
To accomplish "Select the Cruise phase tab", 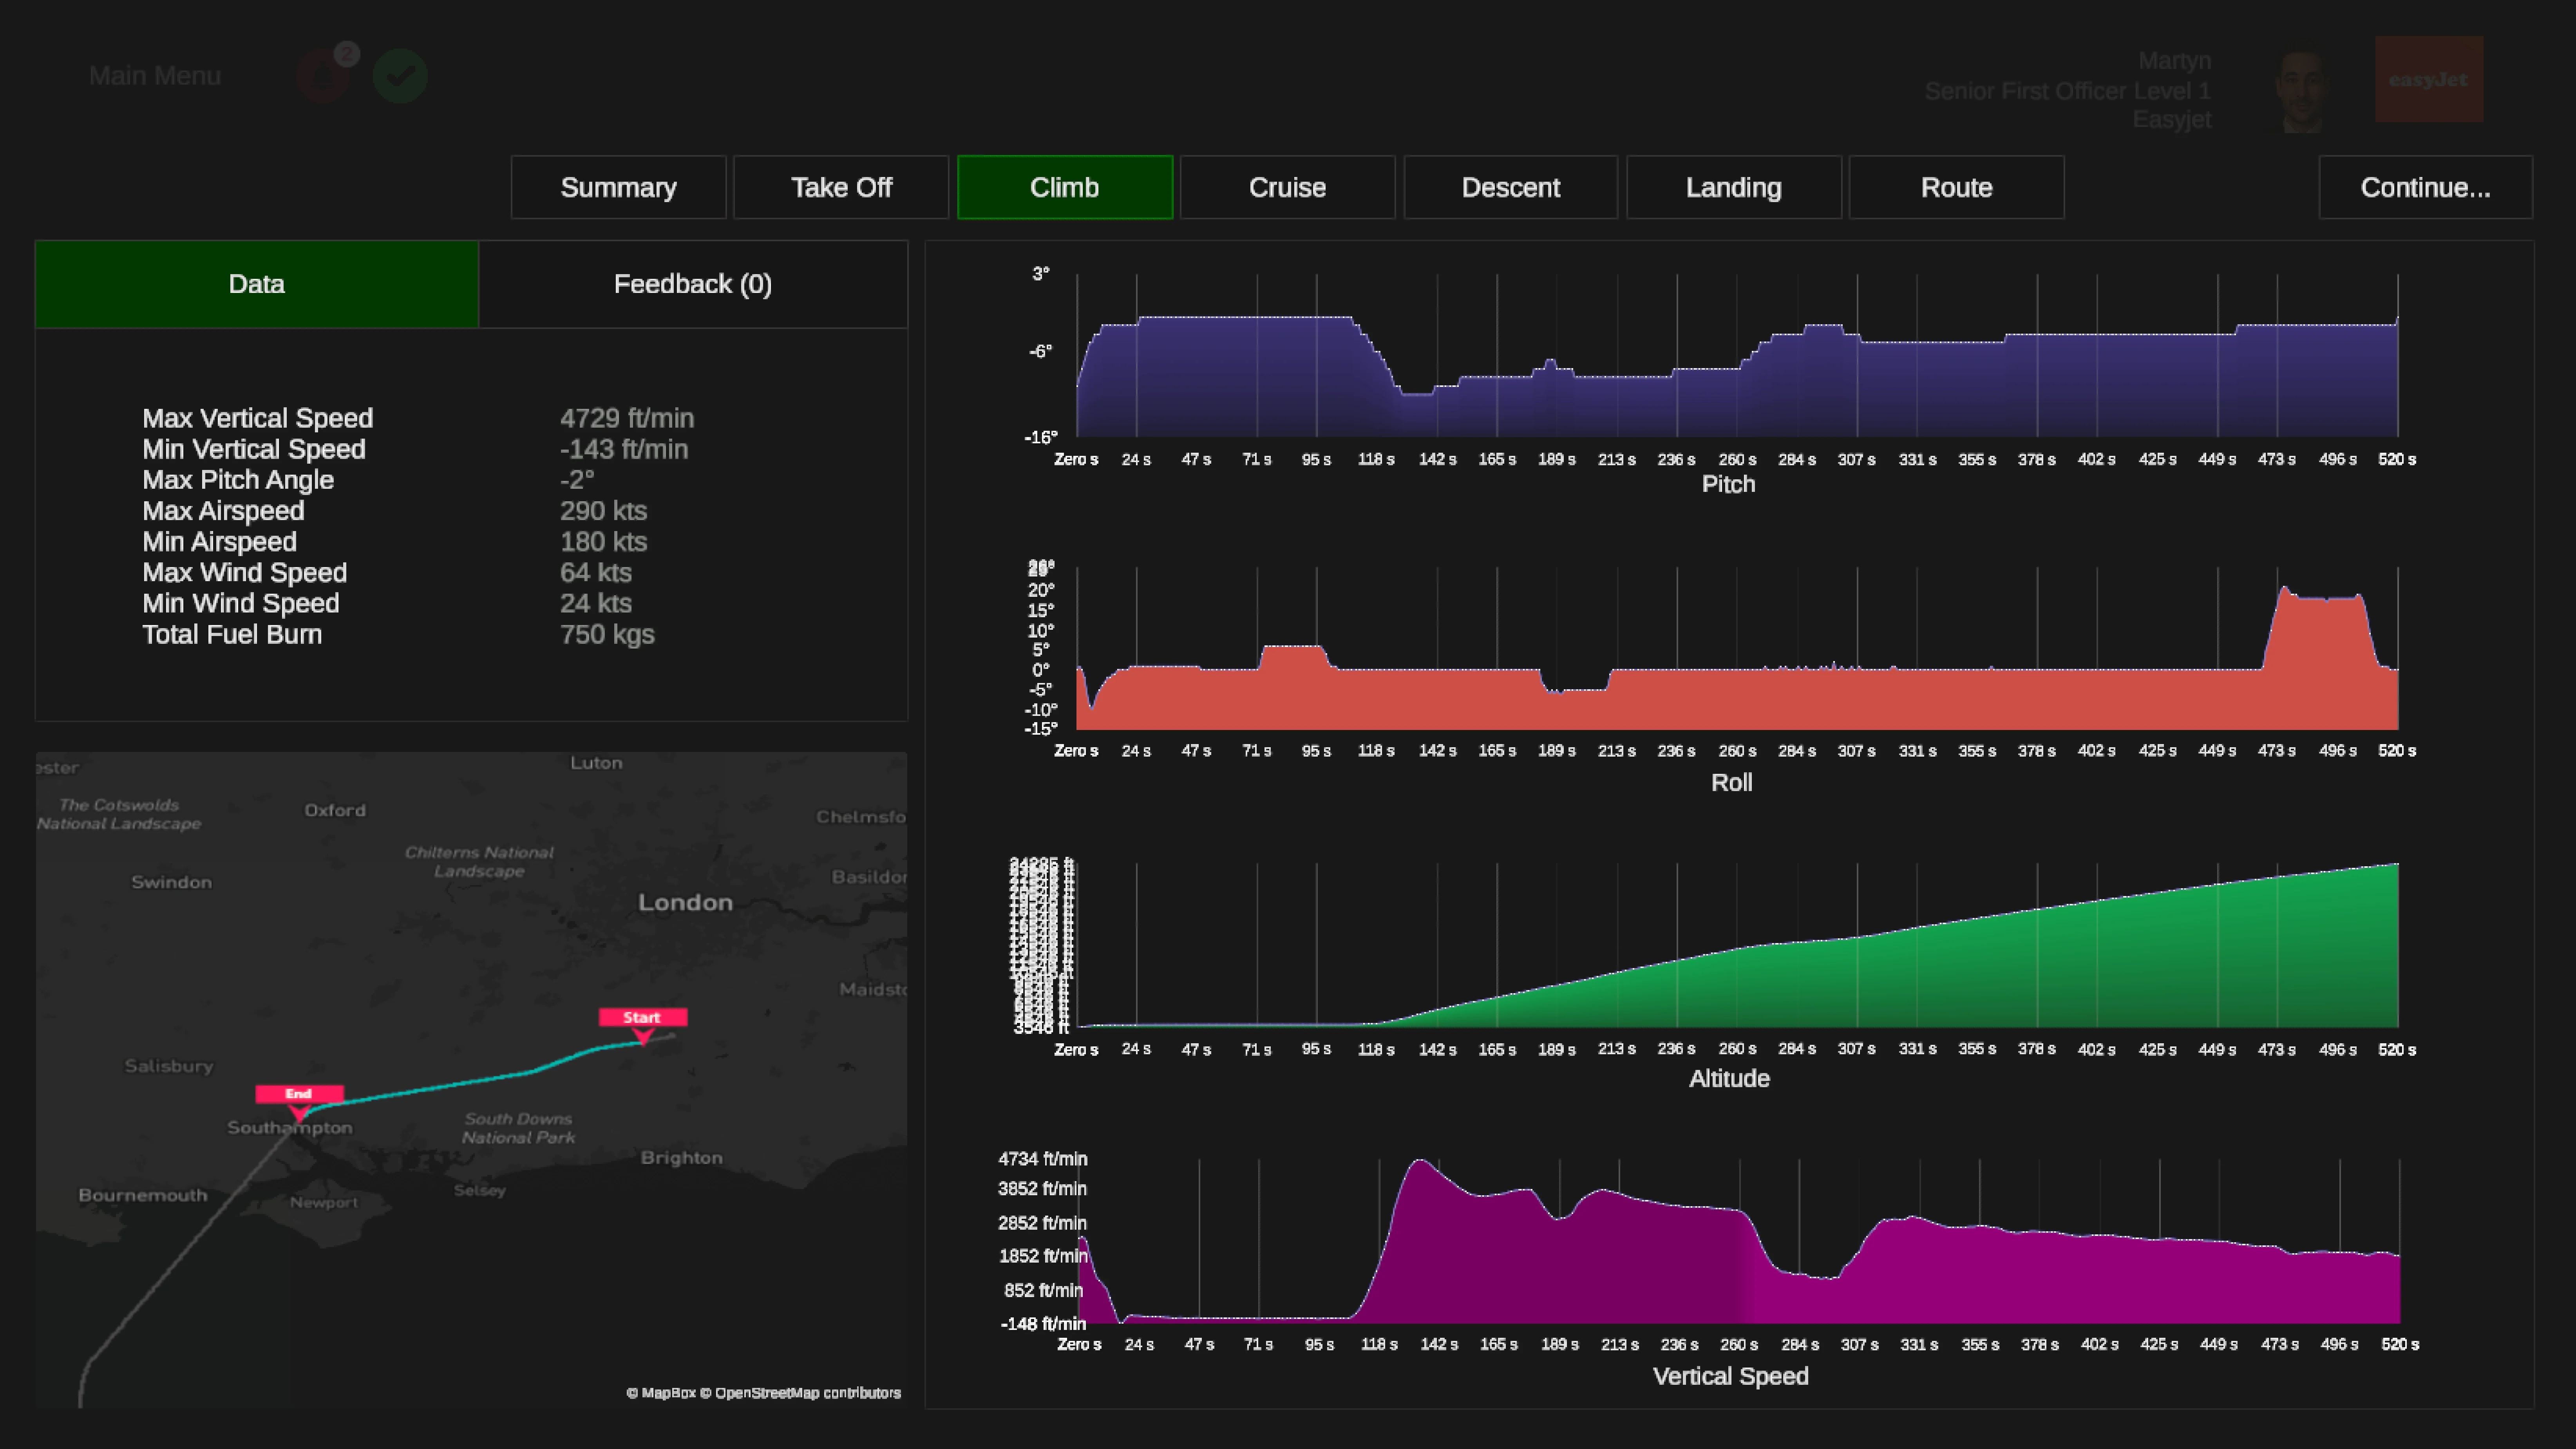I will click(1287, 187).
